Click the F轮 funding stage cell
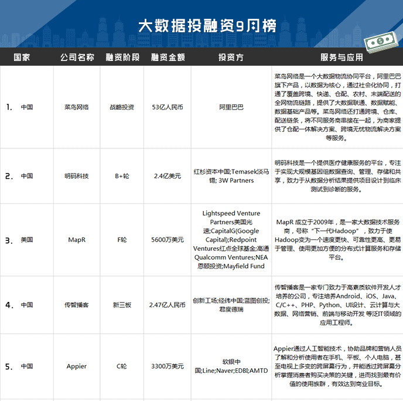Screen dimensions: 403x401 pos(122,240)
